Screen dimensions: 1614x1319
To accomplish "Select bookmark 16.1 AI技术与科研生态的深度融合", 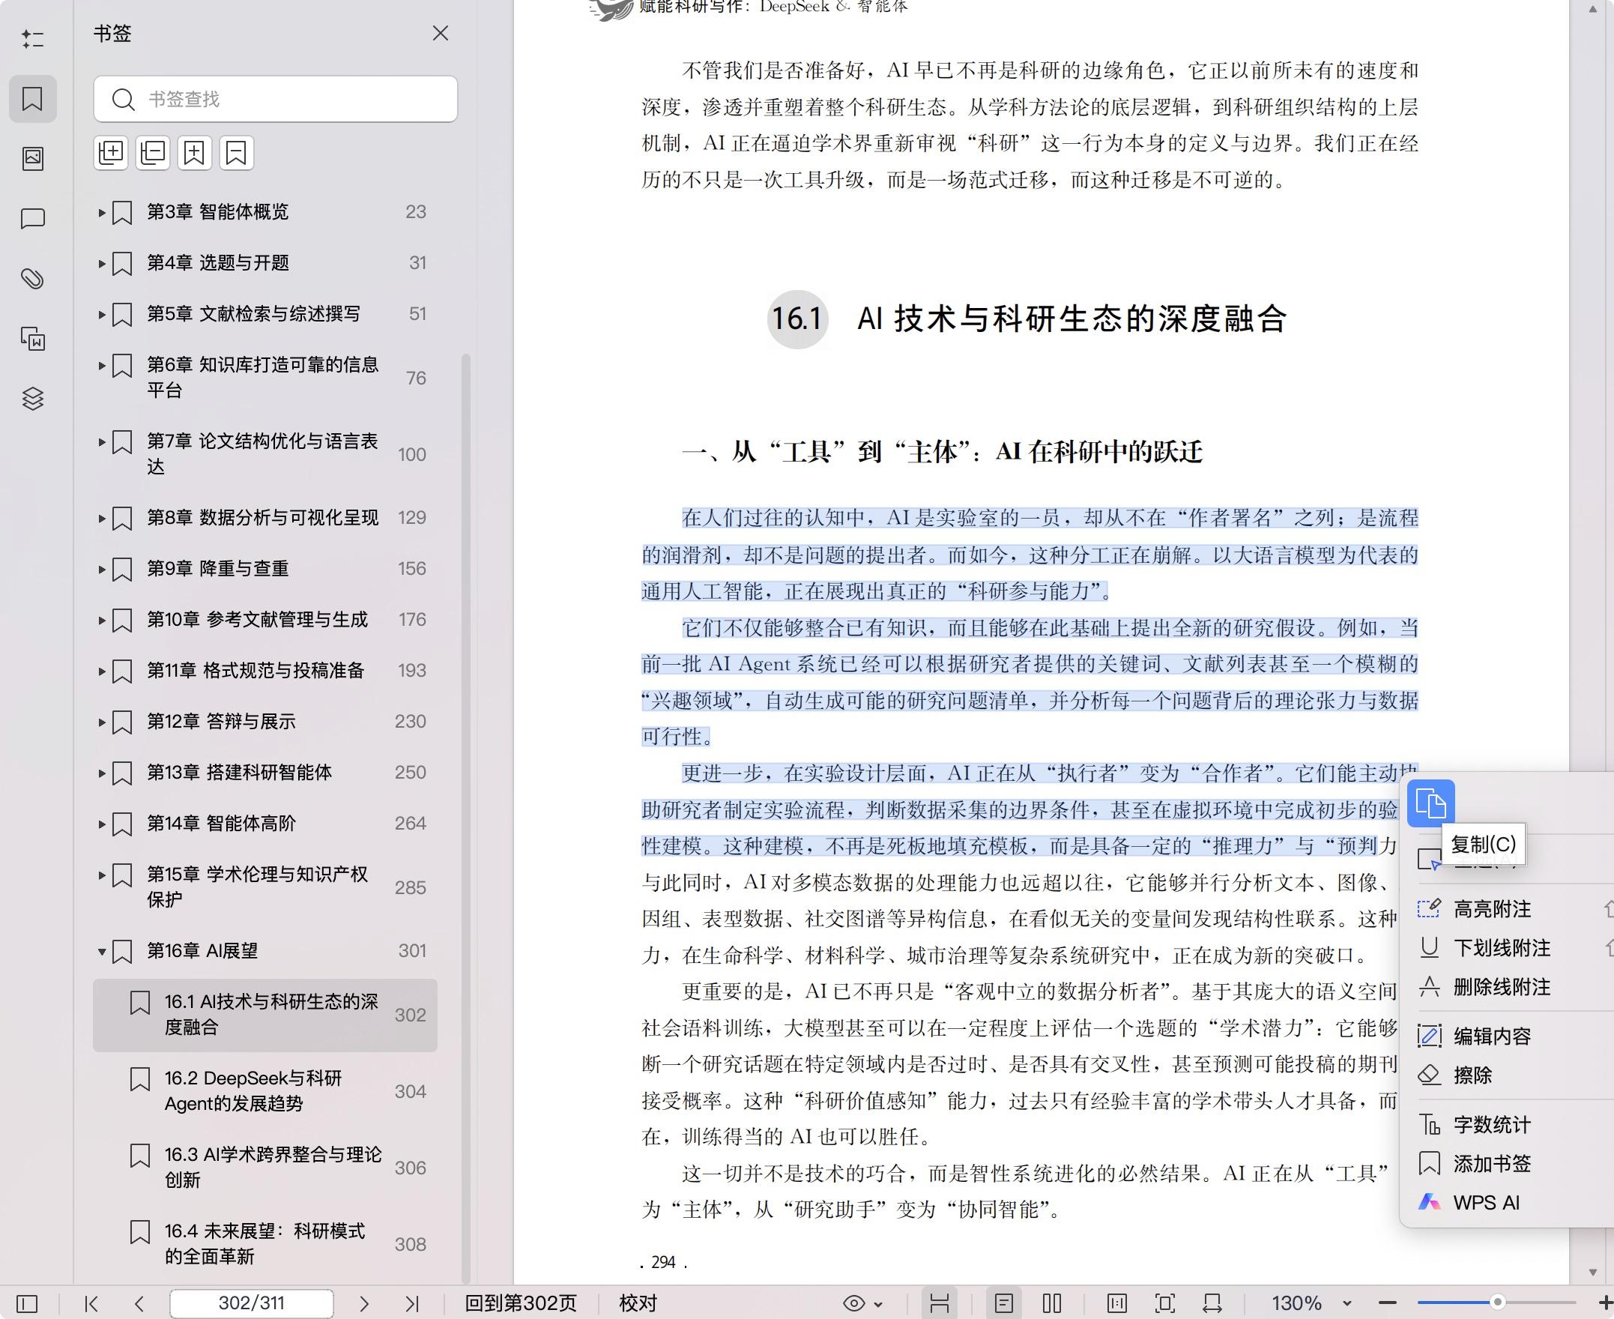I will (x=265, y=1015).
